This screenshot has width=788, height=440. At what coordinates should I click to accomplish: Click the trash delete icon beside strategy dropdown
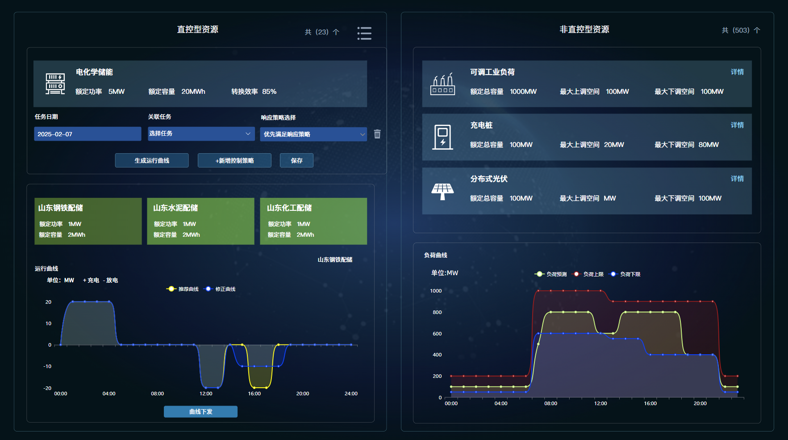coord(377,134)
